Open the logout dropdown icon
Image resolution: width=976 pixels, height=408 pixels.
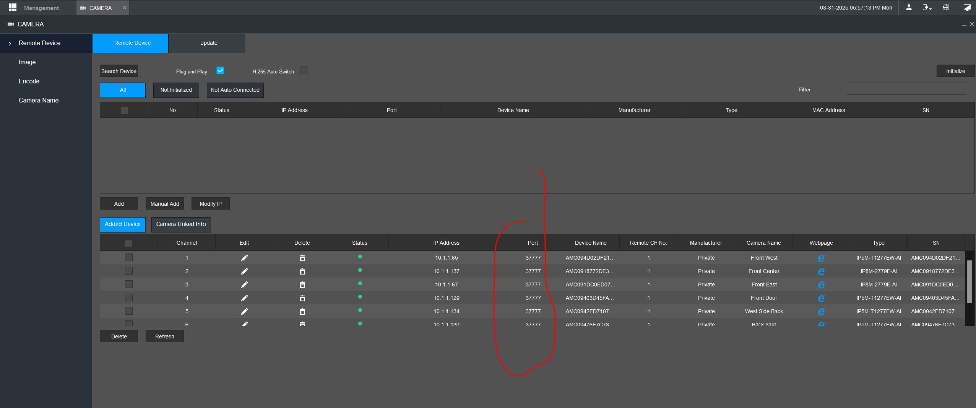(927, 7)
